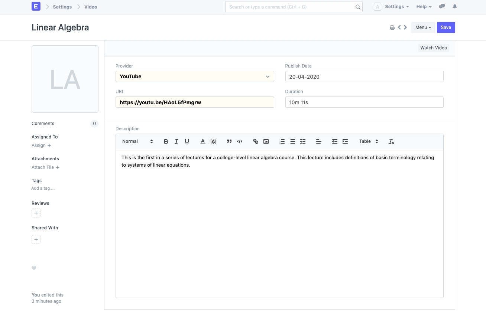Toggle italic formatting in description editor
This screenshot has width=486, height=311.
point(176,141)
